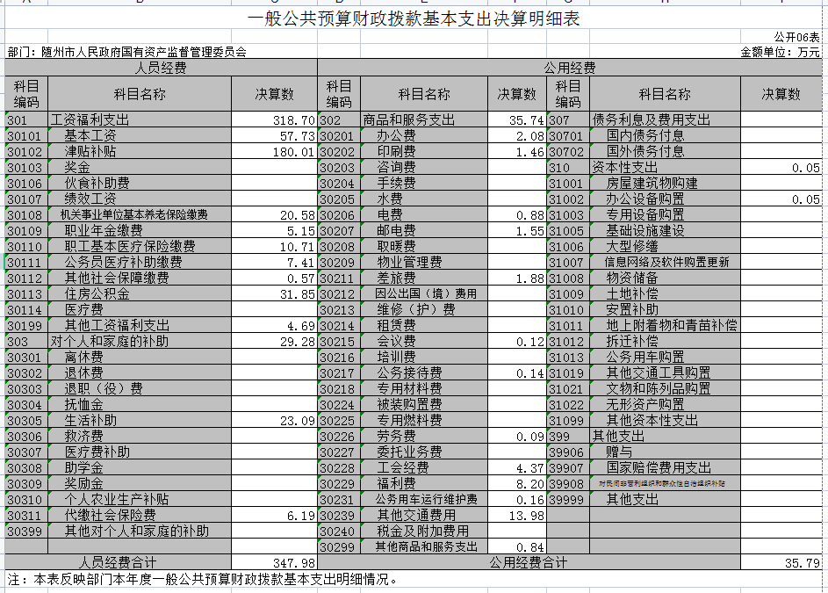
Task: Select the value 6.19
Action: (x=274, y=516)
